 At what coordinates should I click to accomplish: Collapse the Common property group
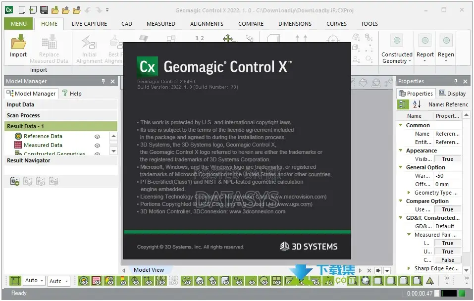pos(401,125)
